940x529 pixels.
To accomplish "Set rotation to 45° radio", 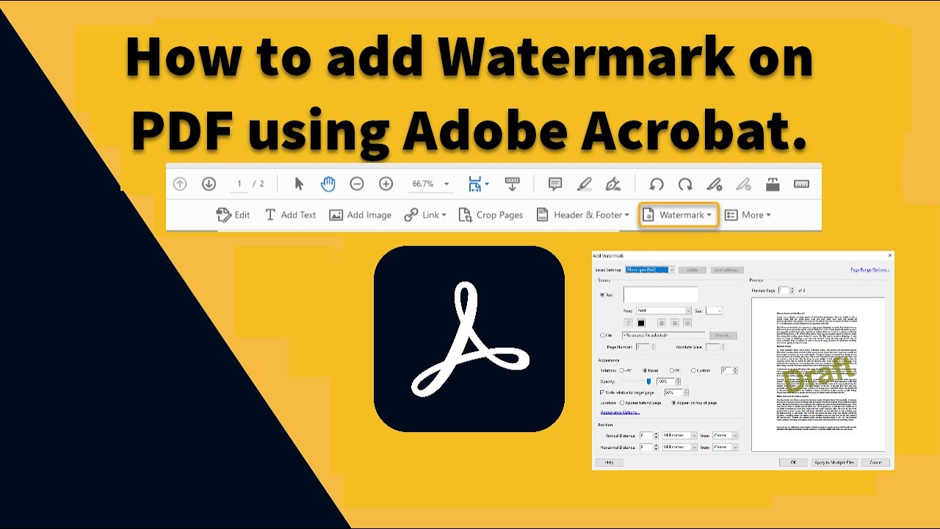I will (x=673, y=370).
